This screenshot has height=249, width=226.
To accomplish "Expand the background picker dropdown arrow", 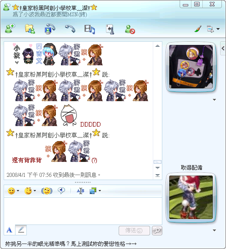I will (100, 190).
